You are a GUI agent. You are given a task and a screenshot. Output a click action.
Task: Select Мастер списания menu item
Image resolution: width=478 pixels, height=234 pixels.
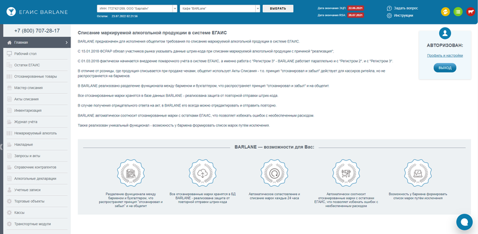(37, 87)
